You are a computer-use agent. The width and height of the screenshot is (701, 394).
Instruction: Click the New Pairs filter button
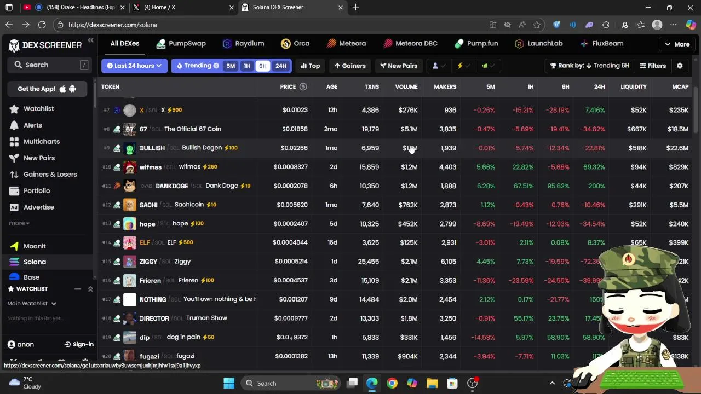coord(399,66)
